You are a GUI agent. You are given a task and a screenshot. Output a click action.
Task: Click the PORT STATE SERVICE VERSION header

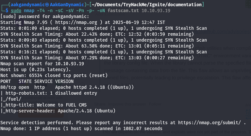[39, 81]
